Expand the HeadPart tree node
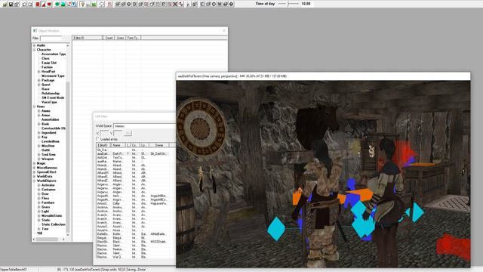Viewport: 483px width, 272px height. (38, 72)
